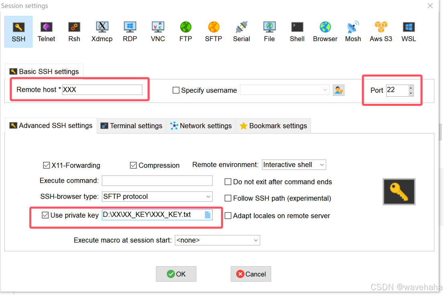Click the Cancel button
The width and height of the screenshot is (444, 295).
(x=251, y=274)
